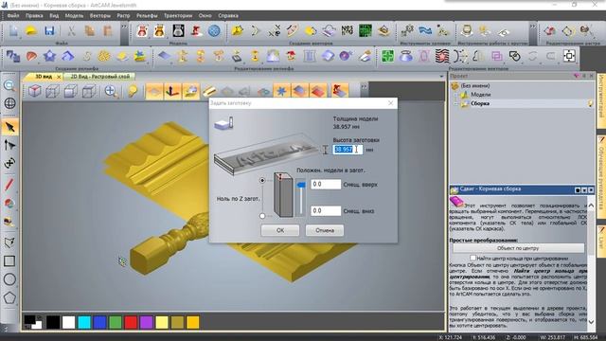This screenshot has height=341, width=606.
Task: Switch to the 3D вид tab
Action: tap(44, 77)
